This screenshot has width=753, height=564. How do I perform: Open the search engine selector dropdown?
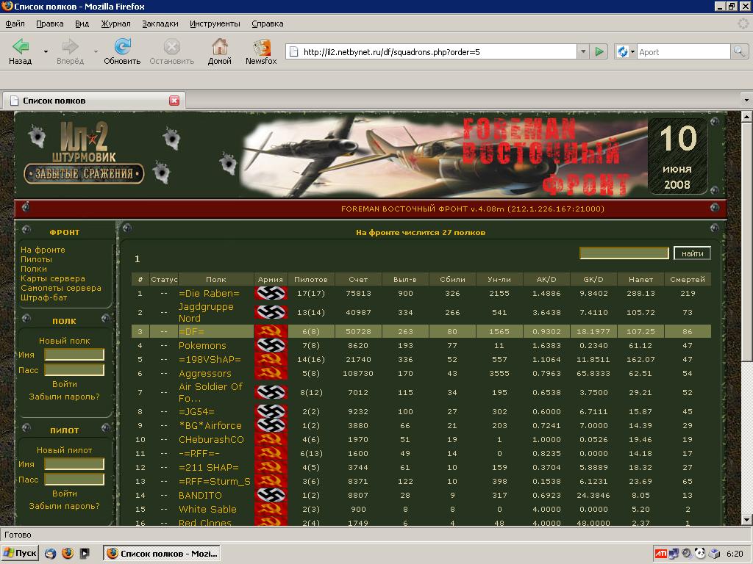(632, 51)
